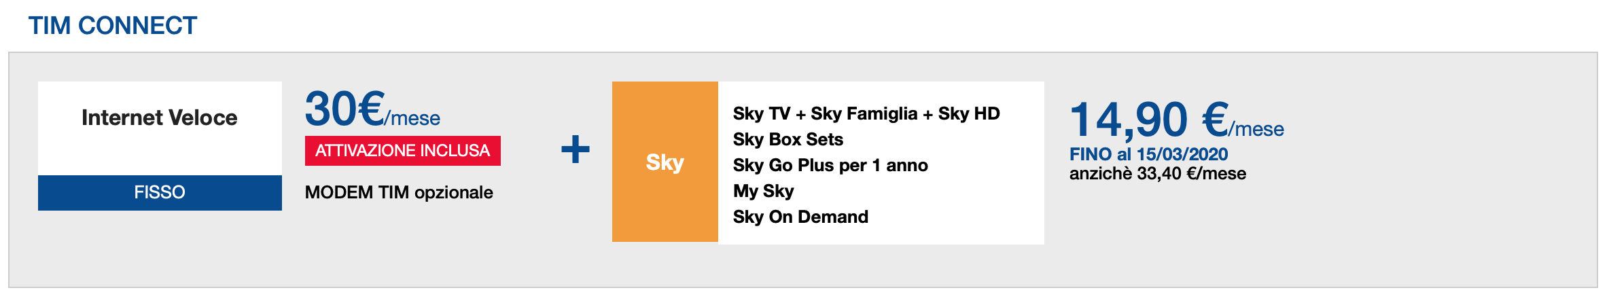This screenshot has width=1609, height=303.
Task: Click the FINO al 15/03/2020 label
Action: [1148, 154]
